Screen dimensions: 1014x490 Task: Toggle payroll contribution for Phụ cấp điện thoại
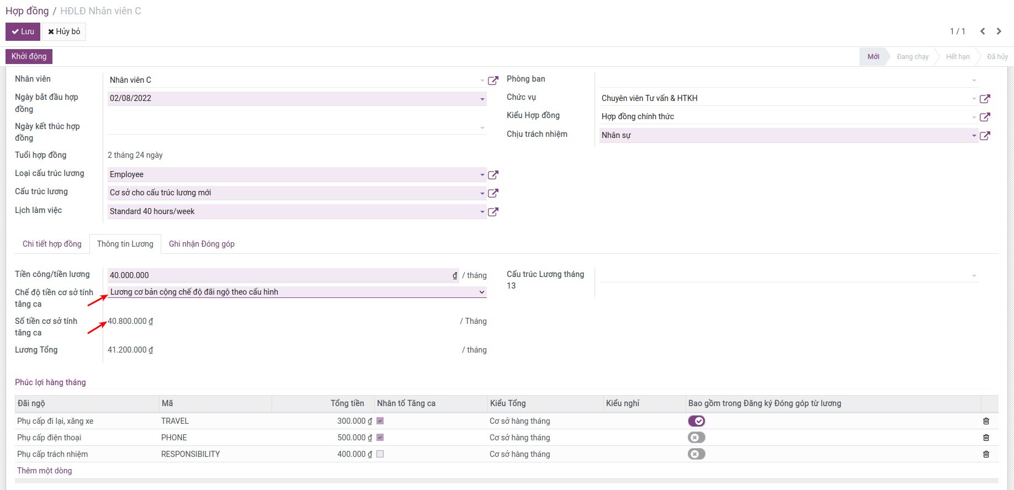(696, 438)
